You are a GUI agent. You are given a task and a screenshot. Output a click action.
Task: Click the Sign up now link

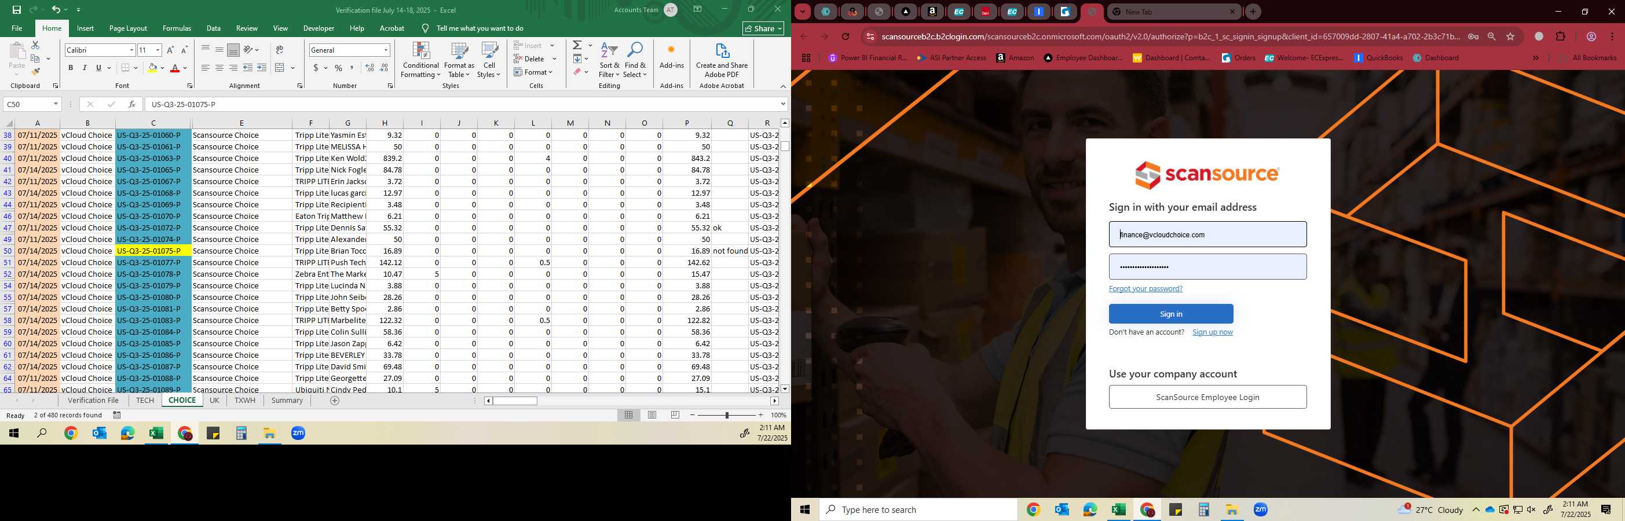(1213, 332)
